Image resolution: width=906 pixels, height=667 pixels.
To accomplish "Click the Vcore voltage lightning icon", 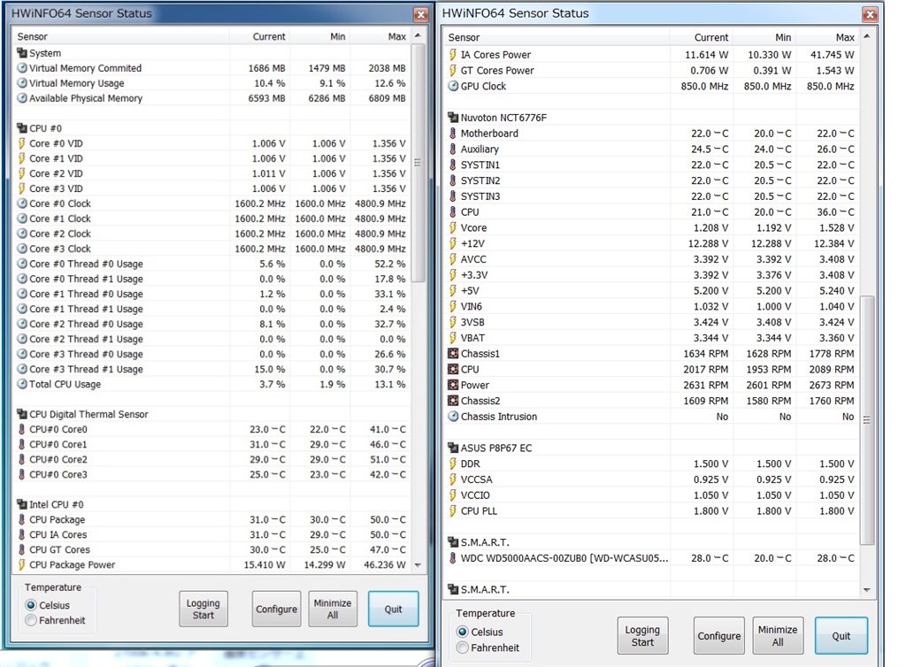I will 453,228.
